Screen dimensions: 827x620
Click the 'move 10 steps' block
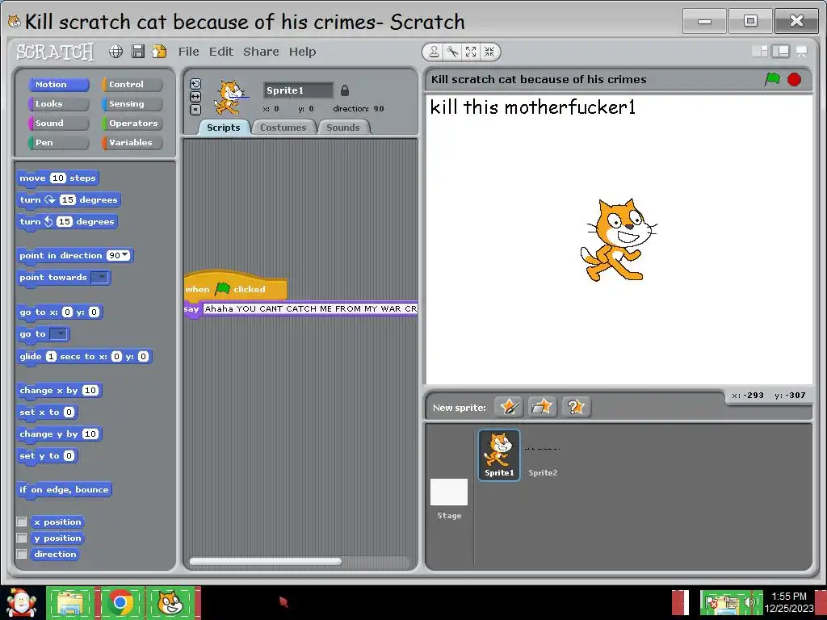click(57, 178)
